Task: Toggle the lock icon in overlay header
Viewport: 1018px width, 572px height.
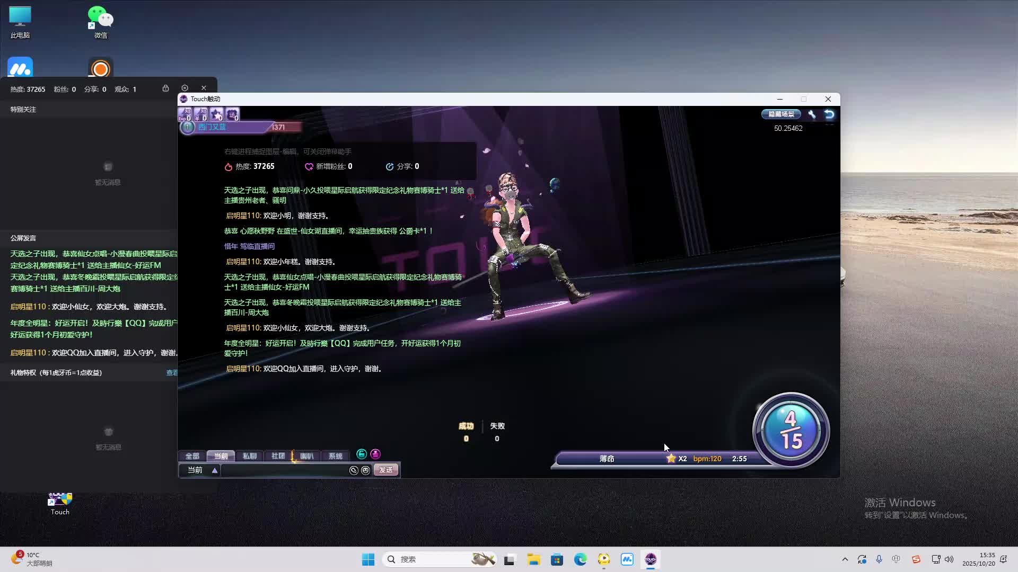Action: coord(165,88)
